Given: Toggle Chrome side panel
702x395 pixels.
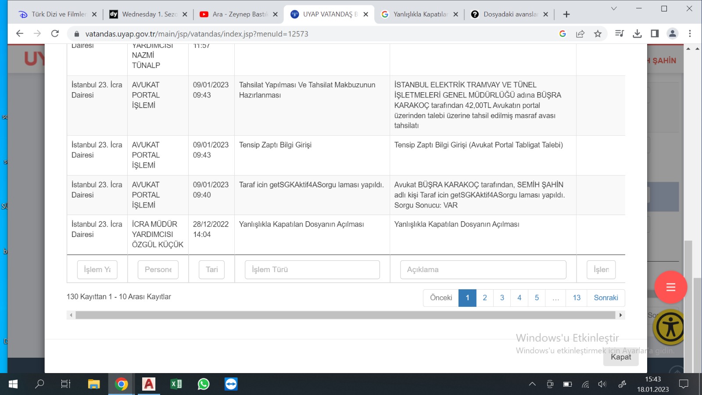Looking at the screenshot, I should tap(655, 34).
